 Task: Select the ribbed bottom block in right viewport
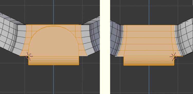[149, 61]
